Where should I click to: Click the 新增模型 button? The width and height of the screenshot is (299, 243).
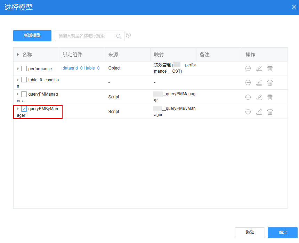click(32, 36)
